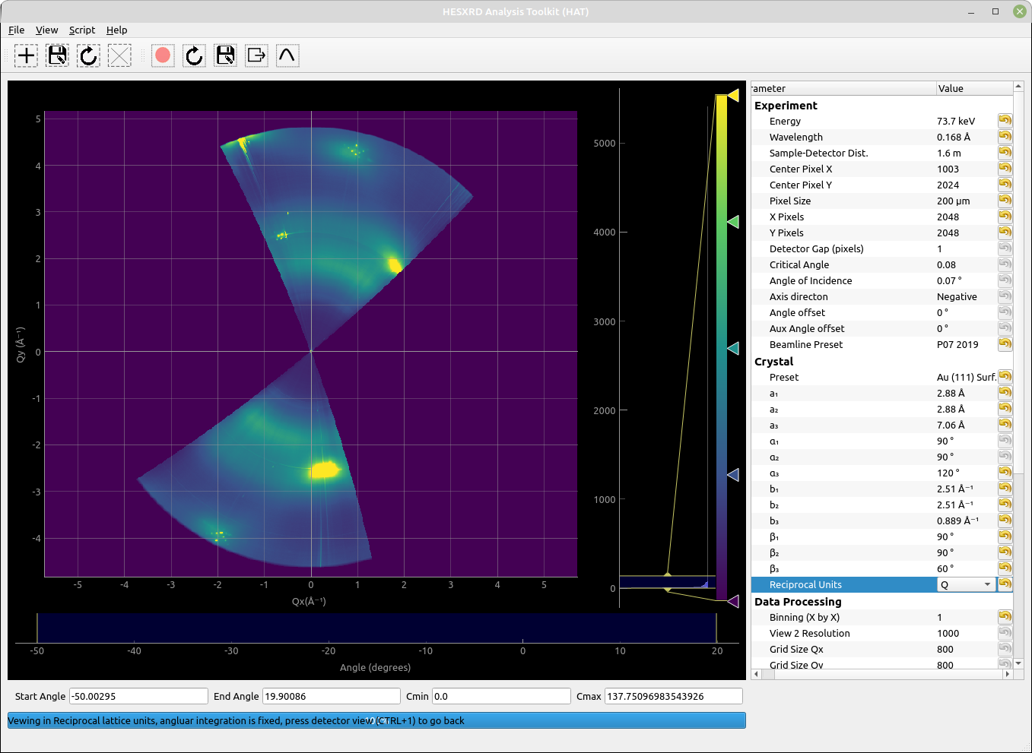
Task: Click the red record circle icon
Action: (x=163, y=55)
